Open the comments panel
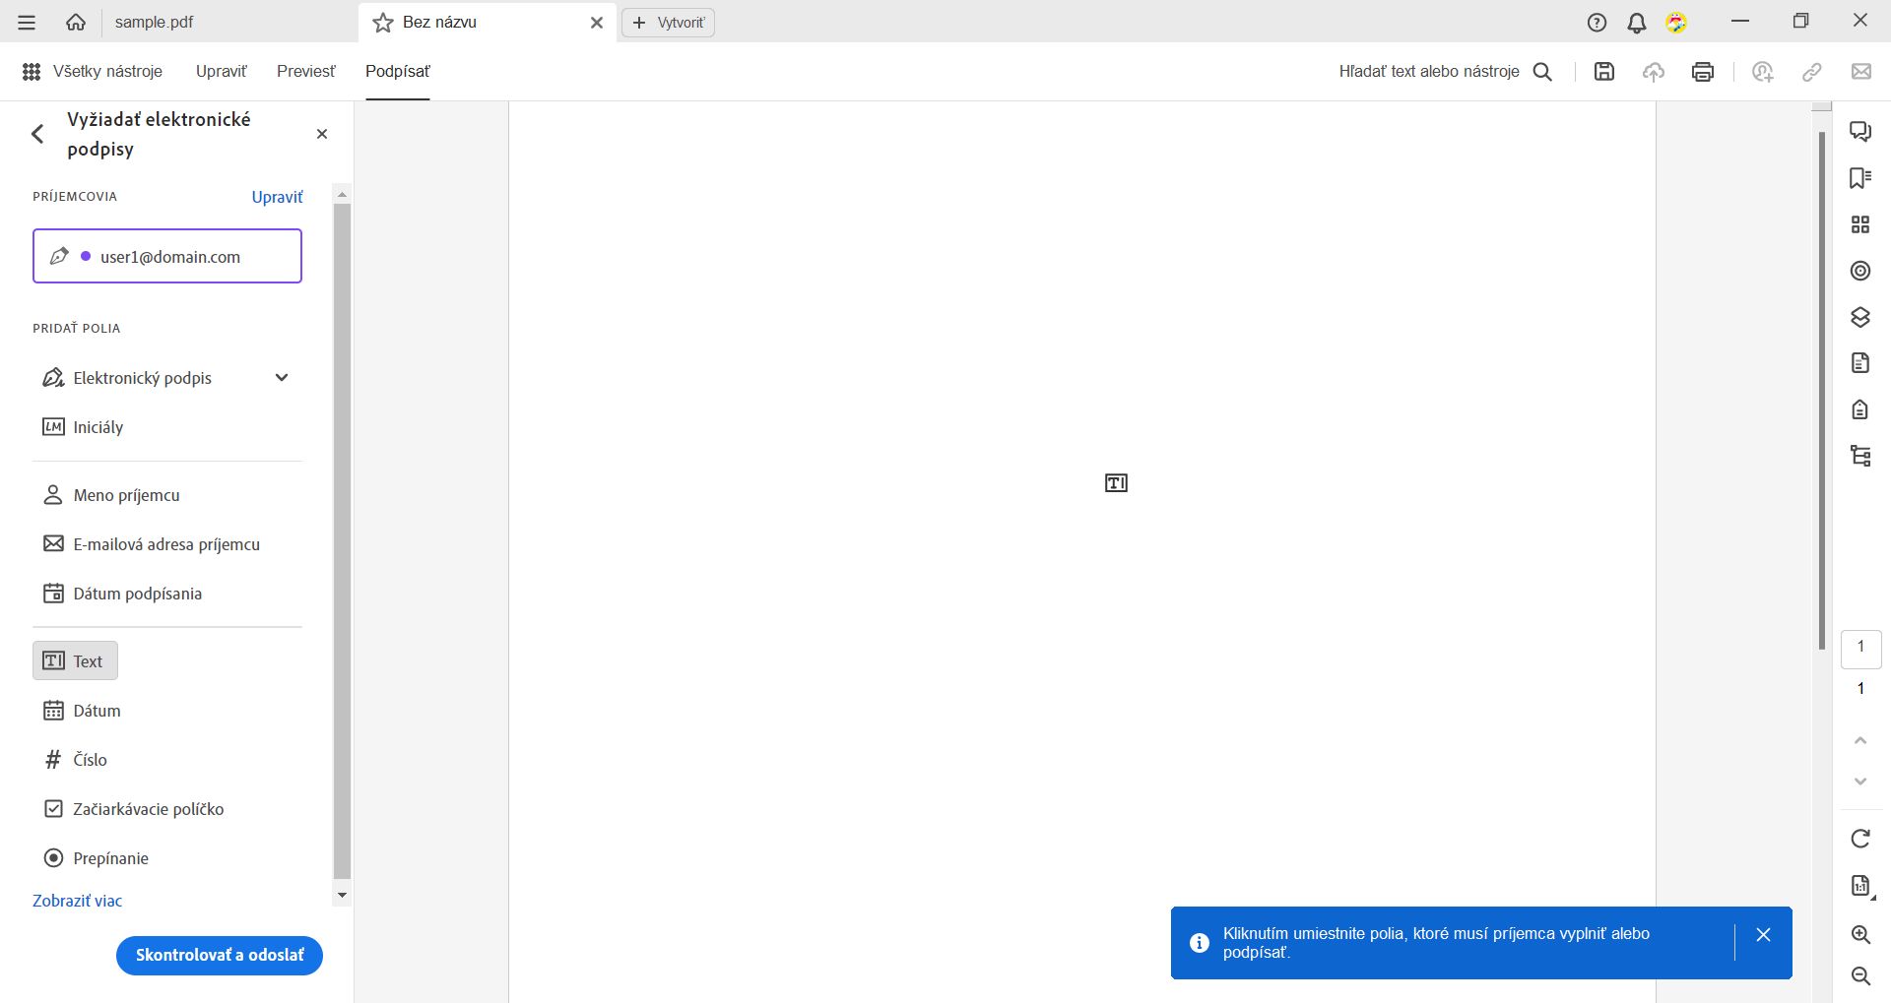This screenshot has width=1891, height=1003. (1860, 131)
